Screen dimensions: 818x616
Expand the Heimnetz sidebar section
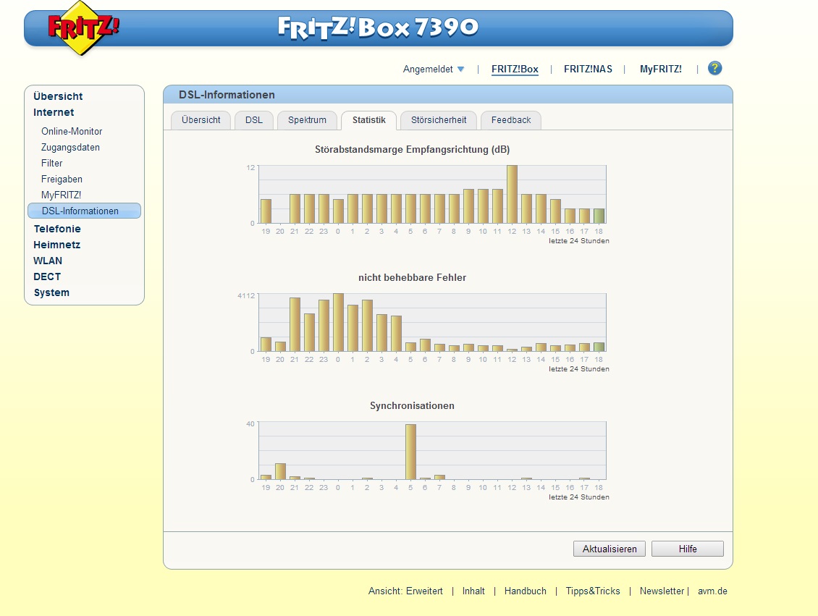point(57,245)
